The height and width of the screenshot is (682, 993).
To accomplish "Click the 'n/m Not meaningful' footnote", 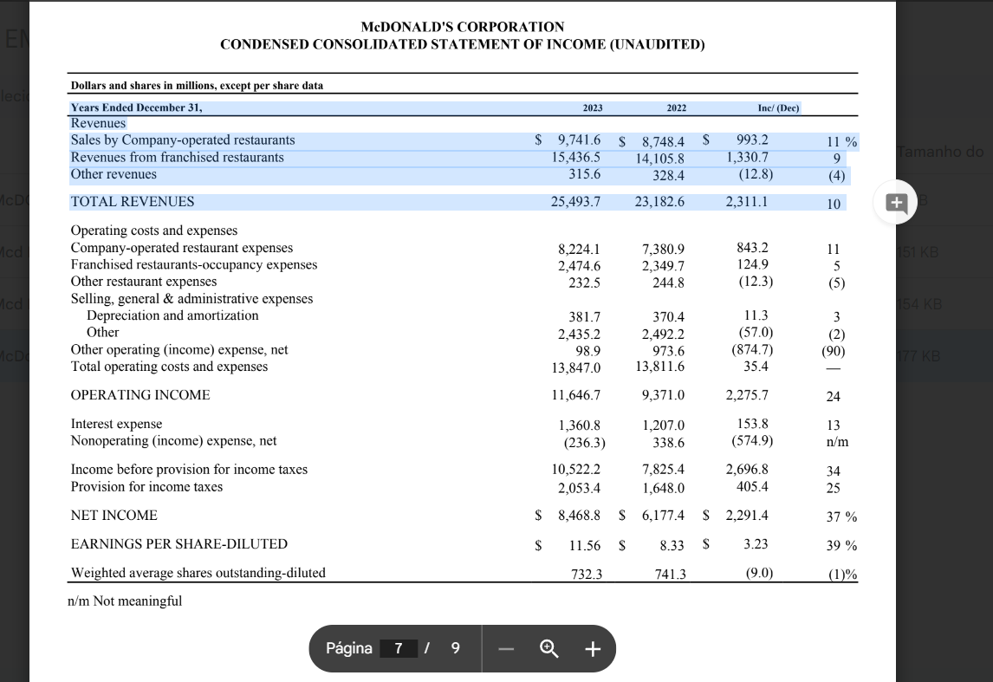I will pyautogui.click(x=127, y=601).
